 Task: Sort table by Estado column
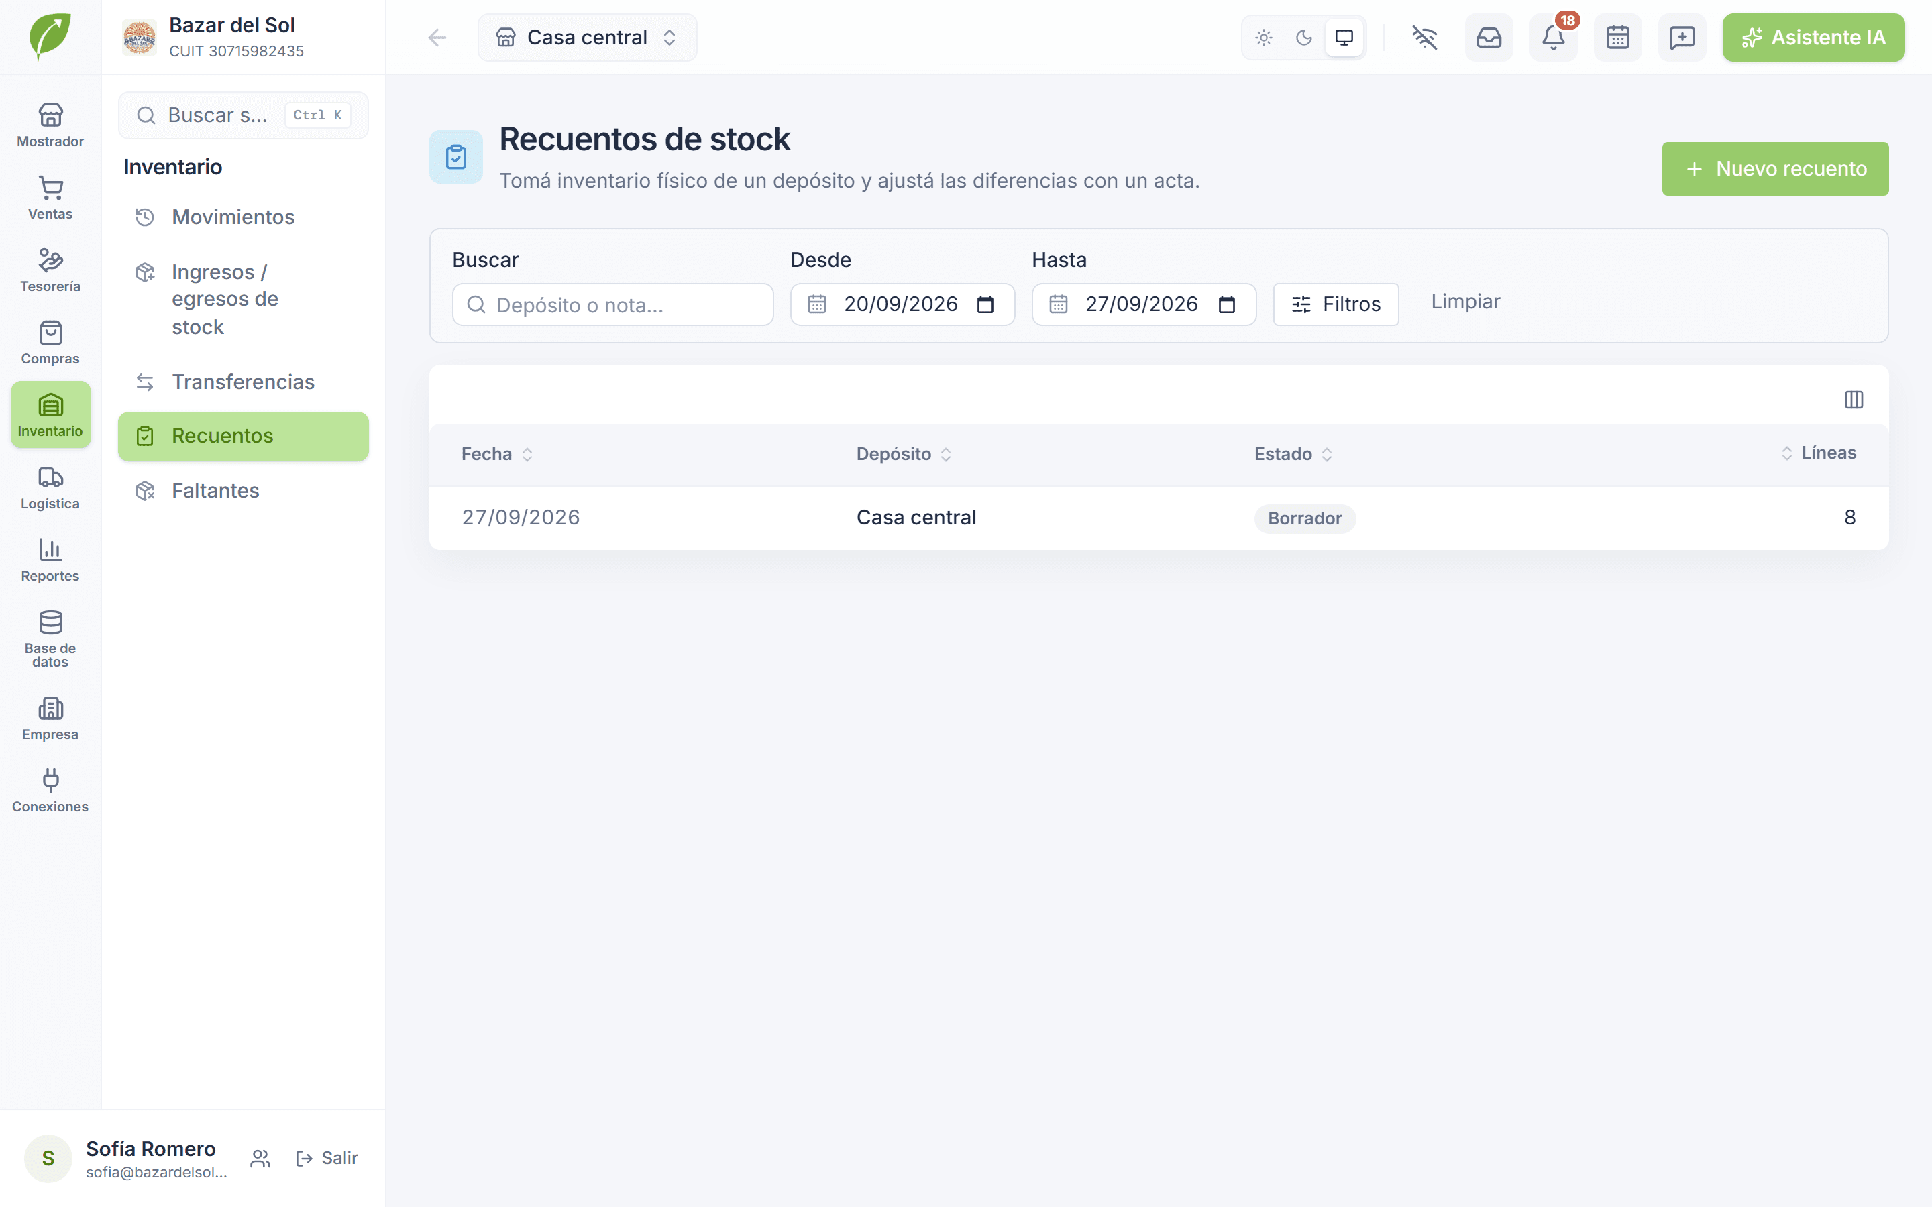coord(1293,454)
